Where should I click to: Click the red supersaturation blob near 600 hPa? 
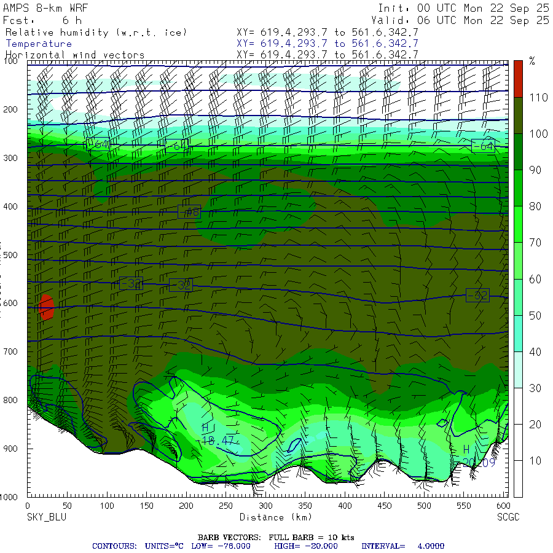click(x=46, y=307)
